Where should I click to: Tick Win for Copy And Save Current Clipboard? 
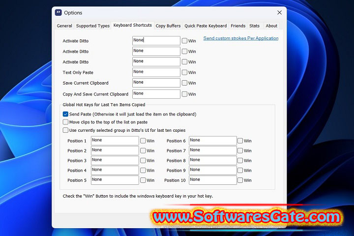pyautogui.click(x=184, y=94)
